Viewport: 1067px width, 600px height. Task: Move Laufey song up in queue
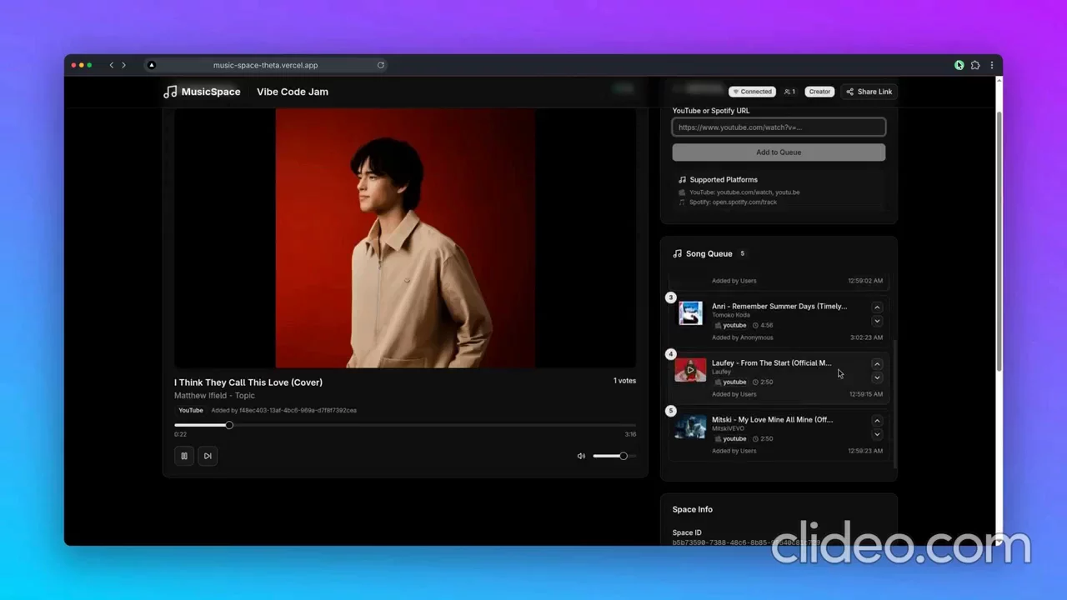point(877,364)
